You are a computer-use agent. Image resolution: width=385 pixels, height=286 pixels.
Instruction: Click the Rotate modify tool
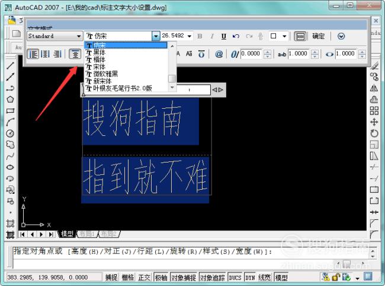click(374, 134)
